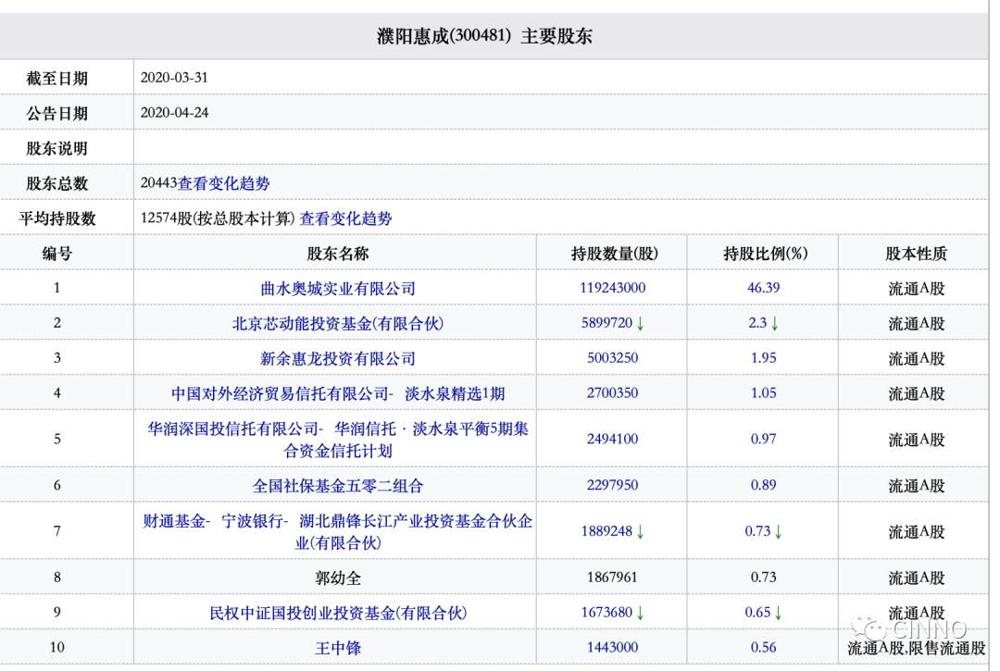This screenshot has width=1000, height=671.
Task: Select the shareholder total 20443
Action: click(158, 183)
